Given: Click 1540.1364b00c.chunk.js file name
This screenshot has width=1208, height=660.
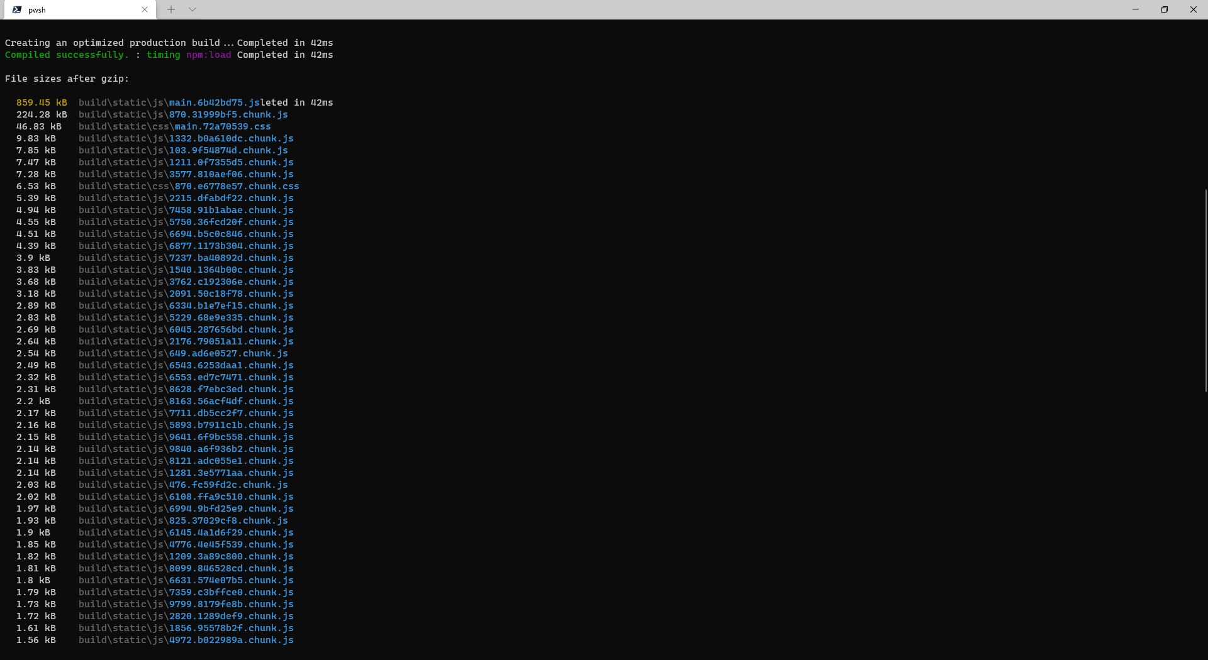Looking at the screenshot, I should tap(232, 270).
